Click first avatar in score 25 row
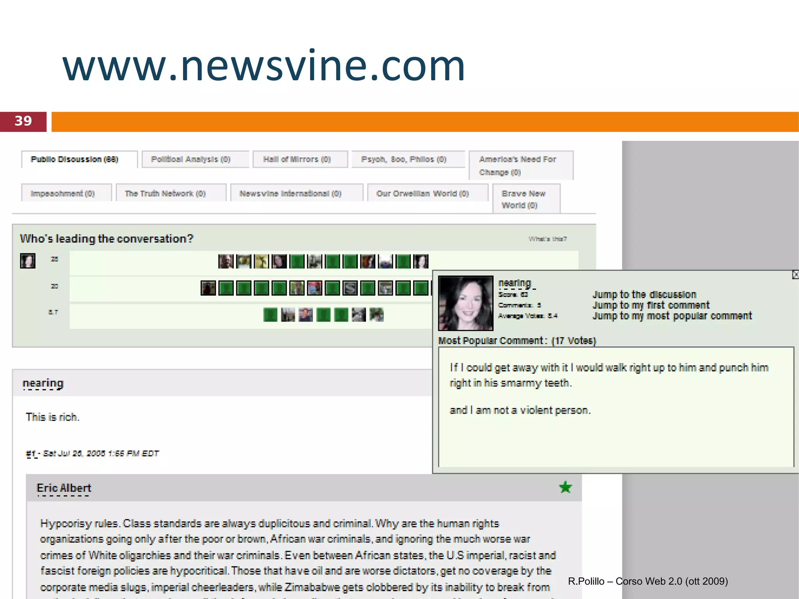This screenshot has width=799, height=599. point(226,261)
